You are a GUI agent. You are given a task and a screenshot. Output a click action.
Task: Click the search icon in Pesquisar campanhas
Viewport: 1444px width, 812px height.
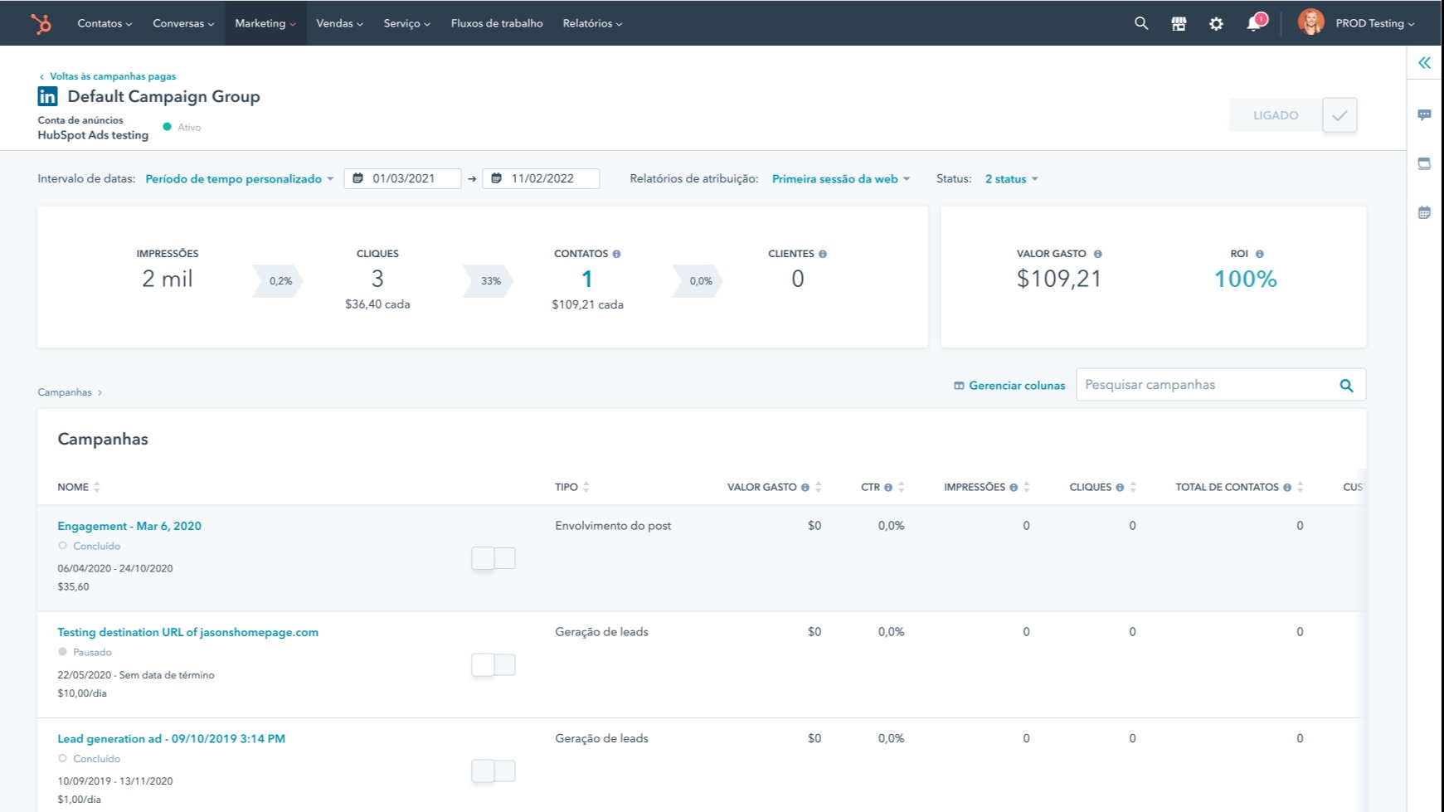coord(1346,385)
